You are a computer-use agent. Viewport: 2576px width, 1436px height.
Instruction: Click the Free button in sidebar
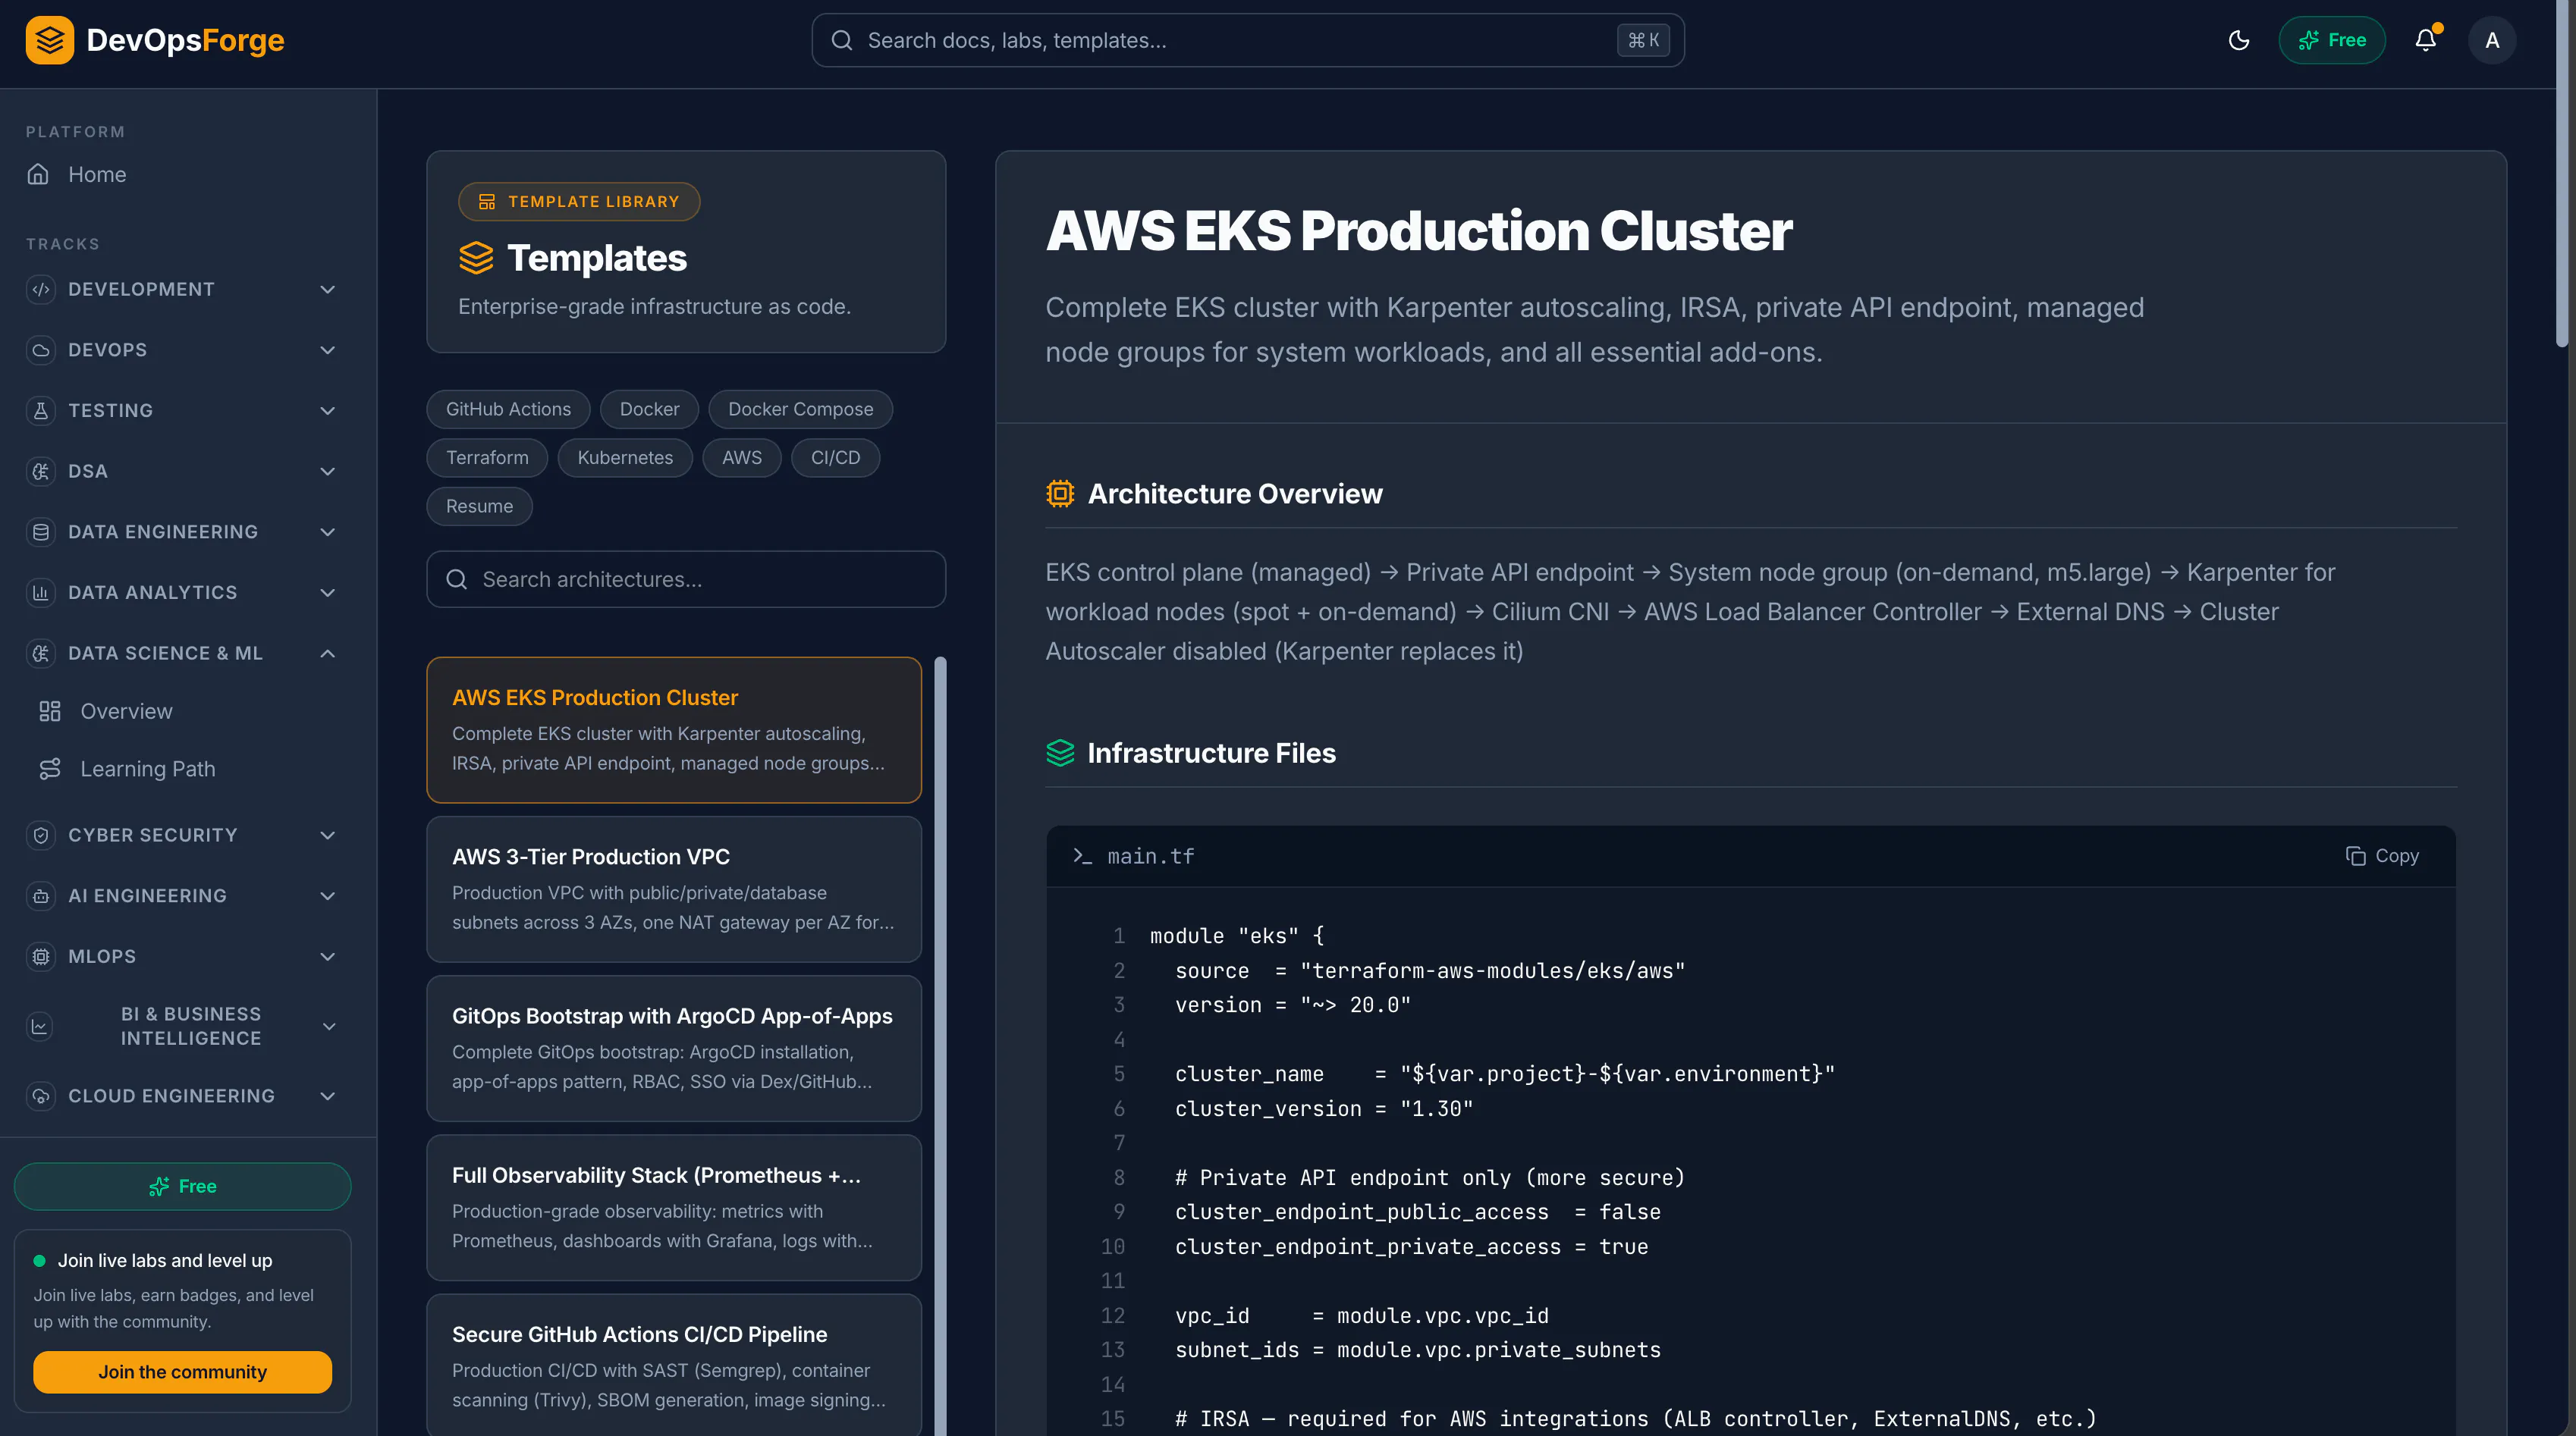(182, 1186)
